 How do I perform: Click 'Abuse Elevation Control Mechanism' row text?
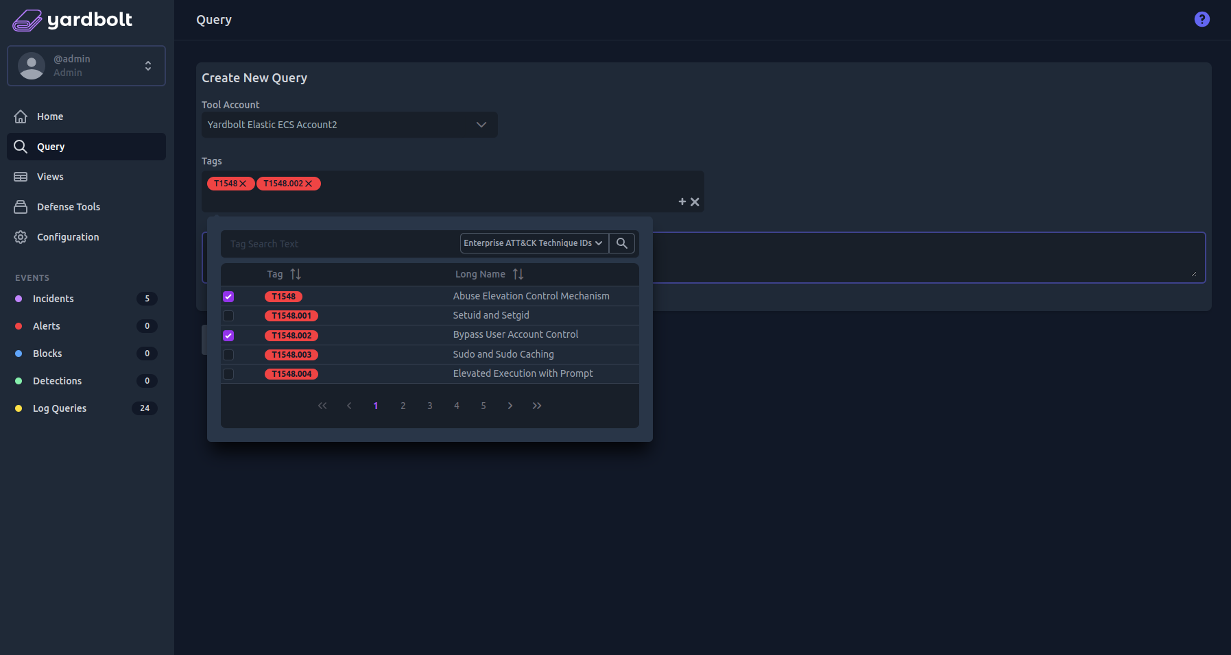click(x=531, y=296)
